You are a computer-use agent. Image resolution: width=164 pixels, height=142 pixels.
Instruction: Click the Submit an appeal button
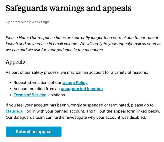pos(34,131)
